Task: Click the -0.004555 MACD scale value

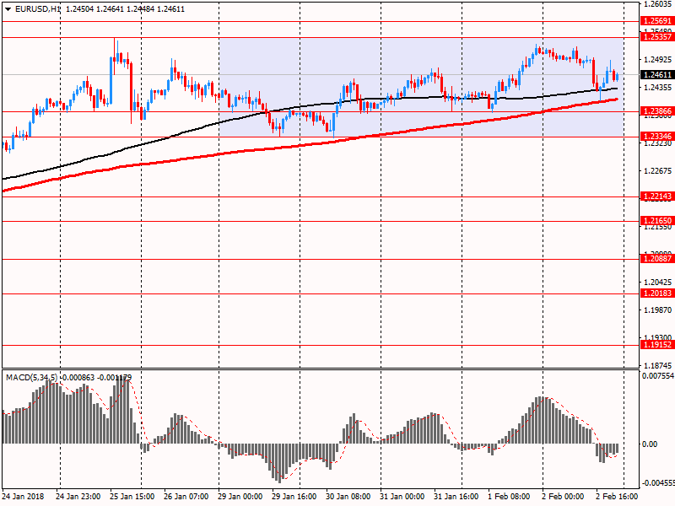Action: [656, 484]
